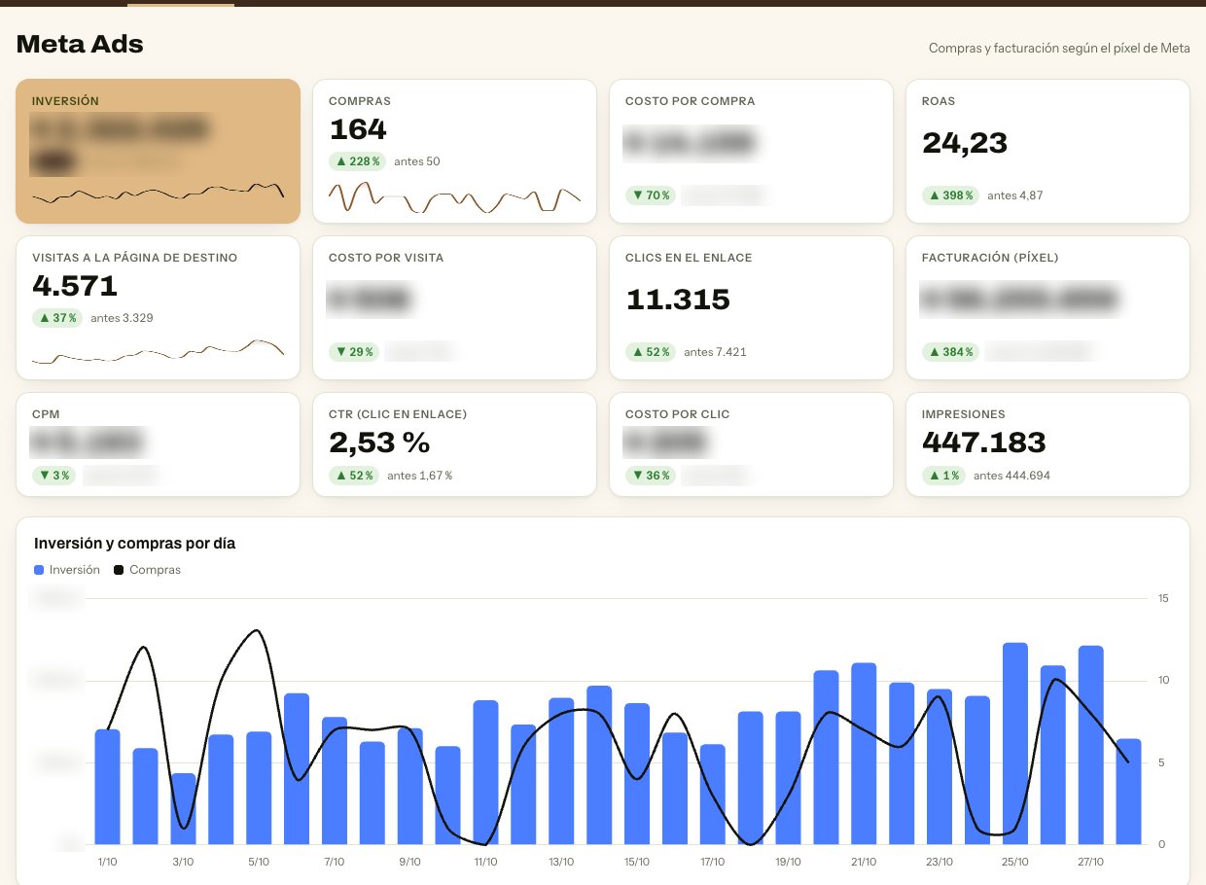Click the 'antes 444.694' comparison text

click(x=1011, y=476)
